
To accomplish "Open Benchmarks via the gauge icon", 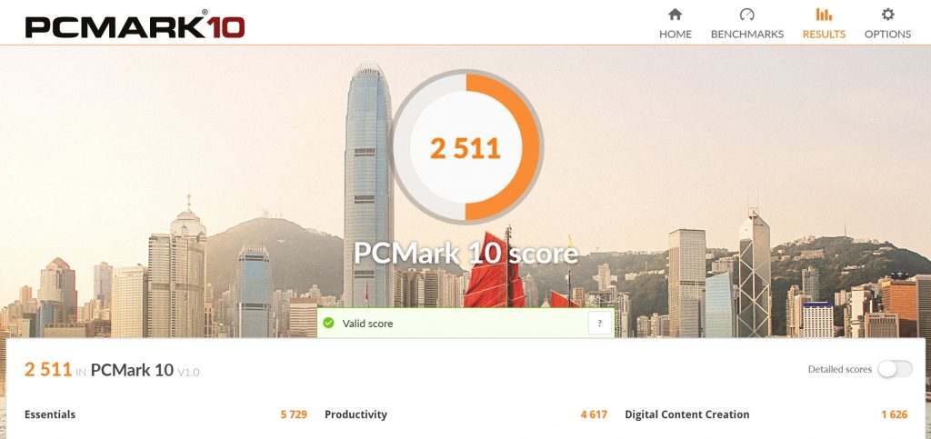I will 747,15.
